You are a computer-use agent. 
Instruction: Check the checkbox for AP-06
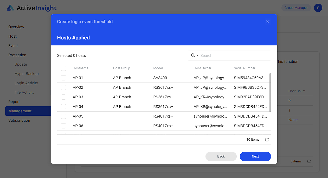[x=63, y=126]
